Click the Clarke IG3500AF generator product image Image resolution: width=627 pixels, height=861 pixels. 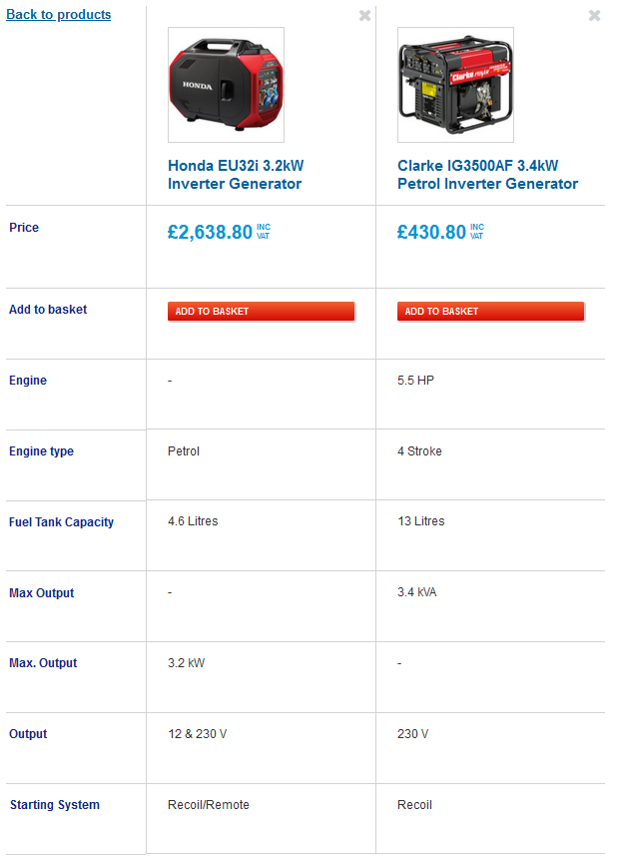[455, 85]
